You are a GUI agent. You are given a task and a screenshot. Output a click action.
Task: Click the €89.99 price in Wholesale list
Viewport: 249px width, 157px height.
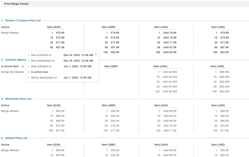(60, 111)
